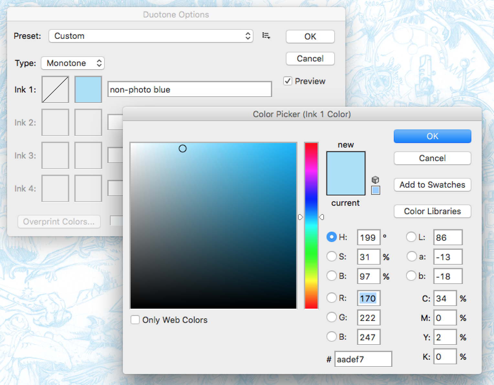The image size is (494, 385).
Task: Click the ink name field non-photo blue
Action: [x=189, y=90]
